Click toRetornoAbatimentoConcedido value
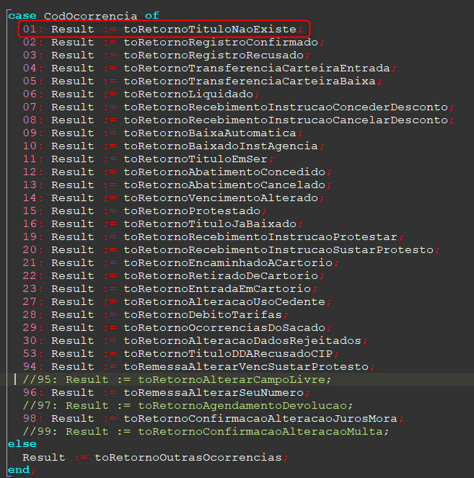Viewport: 474px width, 478px height. [224, 172]
